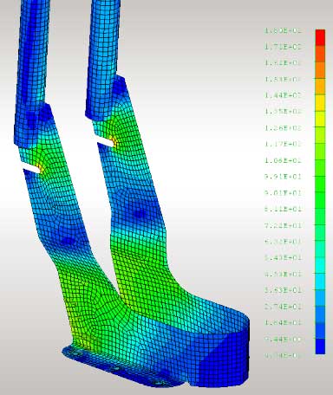Select the cyan band in the color legend
The width and height of the screenshot is (333, 395).
tap(320, 265)
